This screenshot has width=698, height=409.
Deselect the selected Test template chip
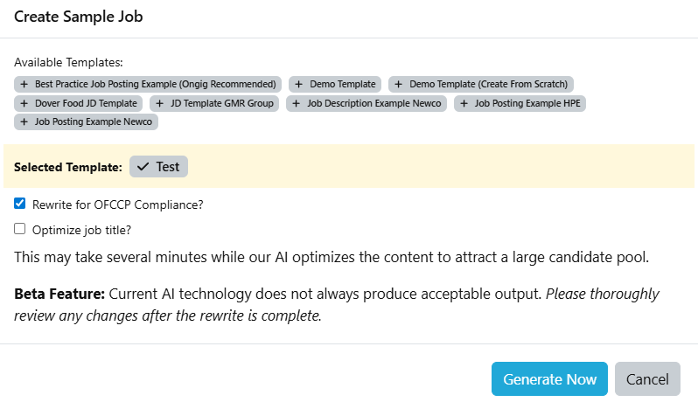pyautogui.click(x=158, y=166)
